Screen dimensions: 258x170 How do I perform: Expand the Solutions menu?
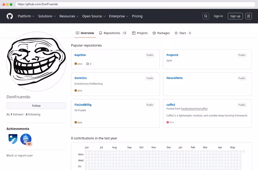[x=47, y=16]
